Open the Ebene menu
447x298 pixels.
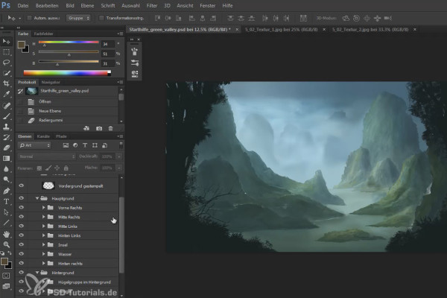(87, 6)
